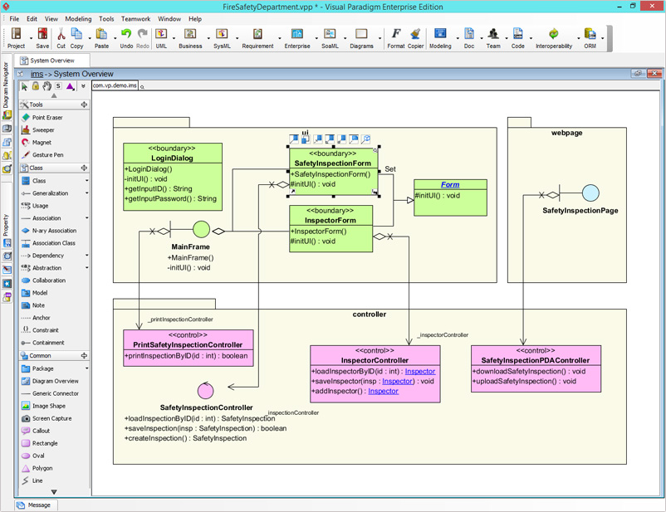
Task: Click the pink SafetyInspectionController circle
Action: click(x=205, y=390)
